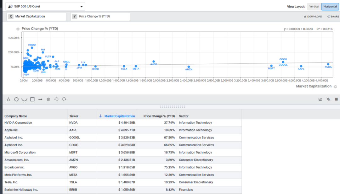
Task: Select the arc curve drawing tool
Action: [x=24, y=100]
